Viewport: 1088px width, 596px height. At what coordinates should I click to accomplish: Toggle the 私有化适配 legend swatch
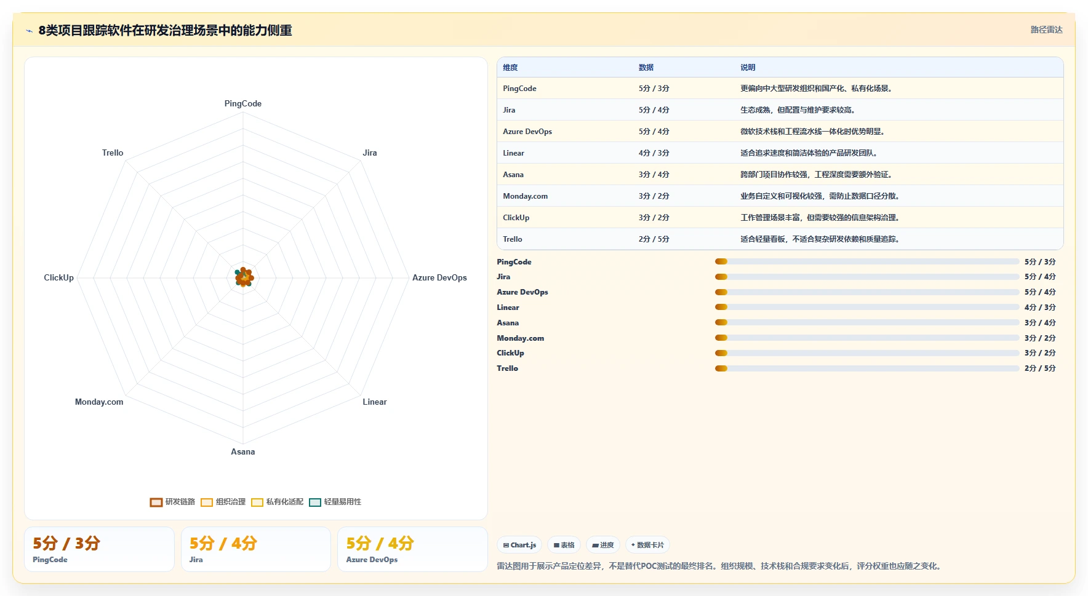[257, 503]
